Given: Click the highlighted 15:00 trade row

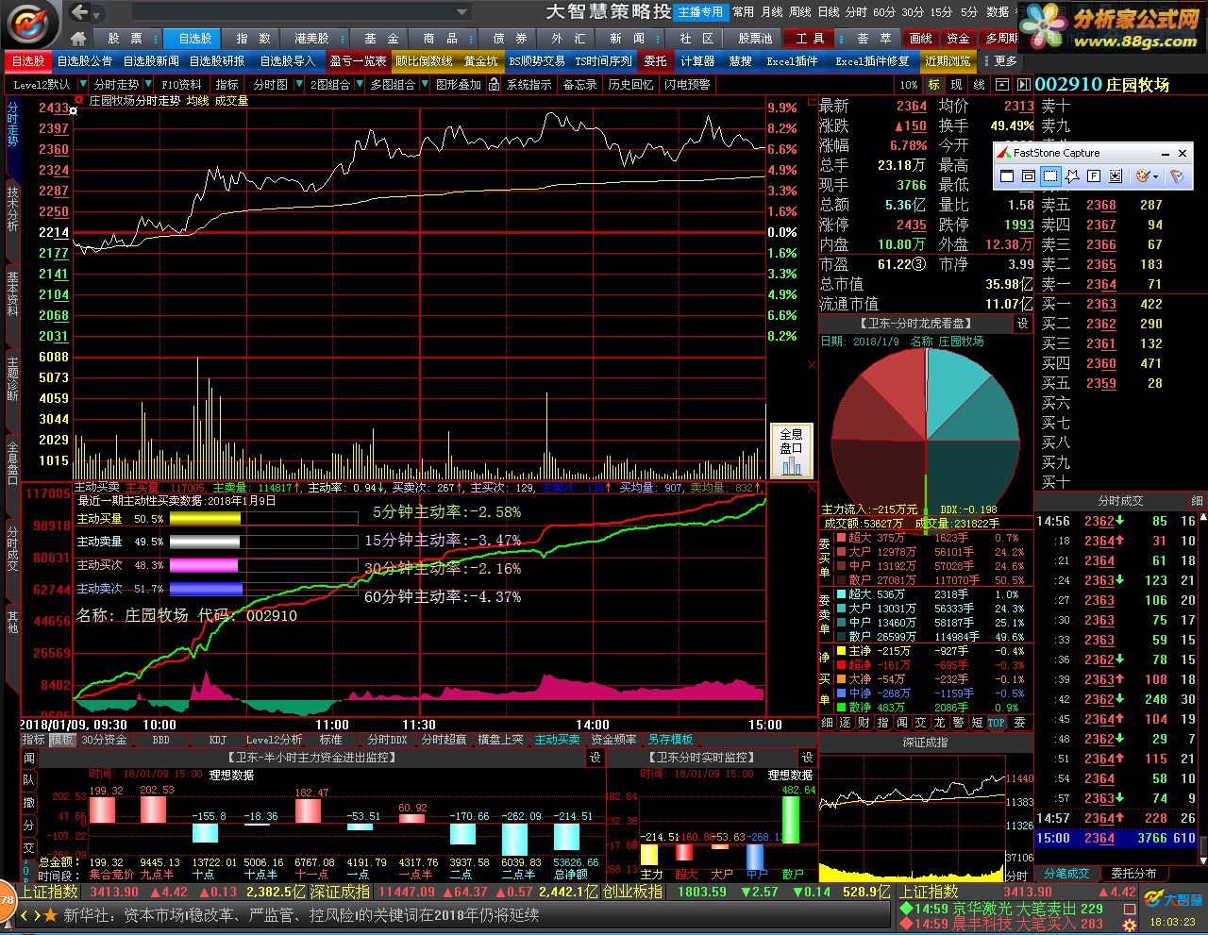Looking at the screenshot, I should (1117, 838).
